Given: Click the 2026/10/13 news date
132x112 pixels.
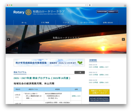Looking at the screenshot, I should pos(93,73).
